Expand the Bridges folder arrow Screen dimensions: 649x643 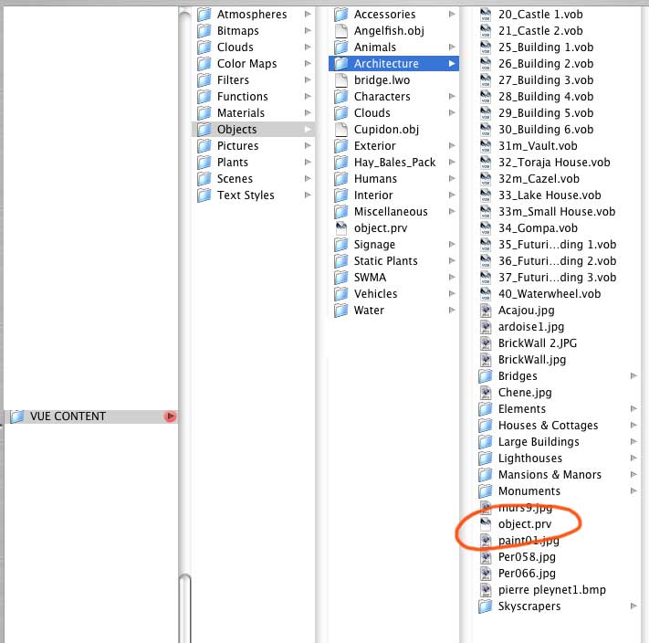click(x=633, y=376)
